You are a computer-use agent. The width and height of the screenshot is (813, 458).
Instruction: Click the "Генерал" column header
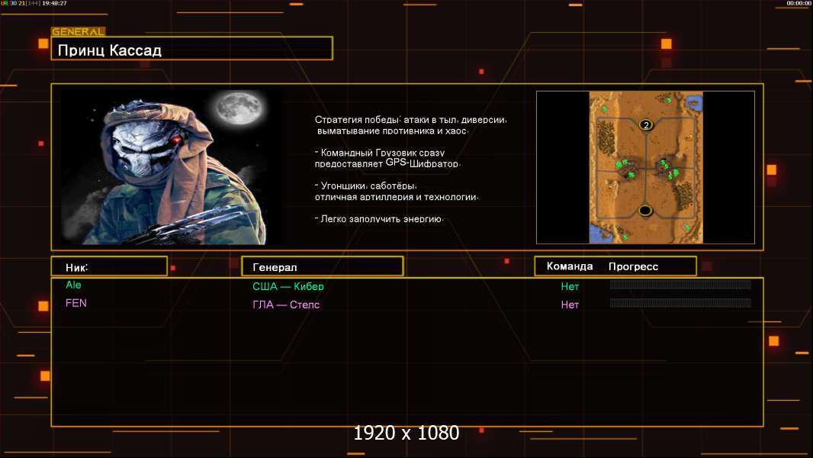pos(322,266)
